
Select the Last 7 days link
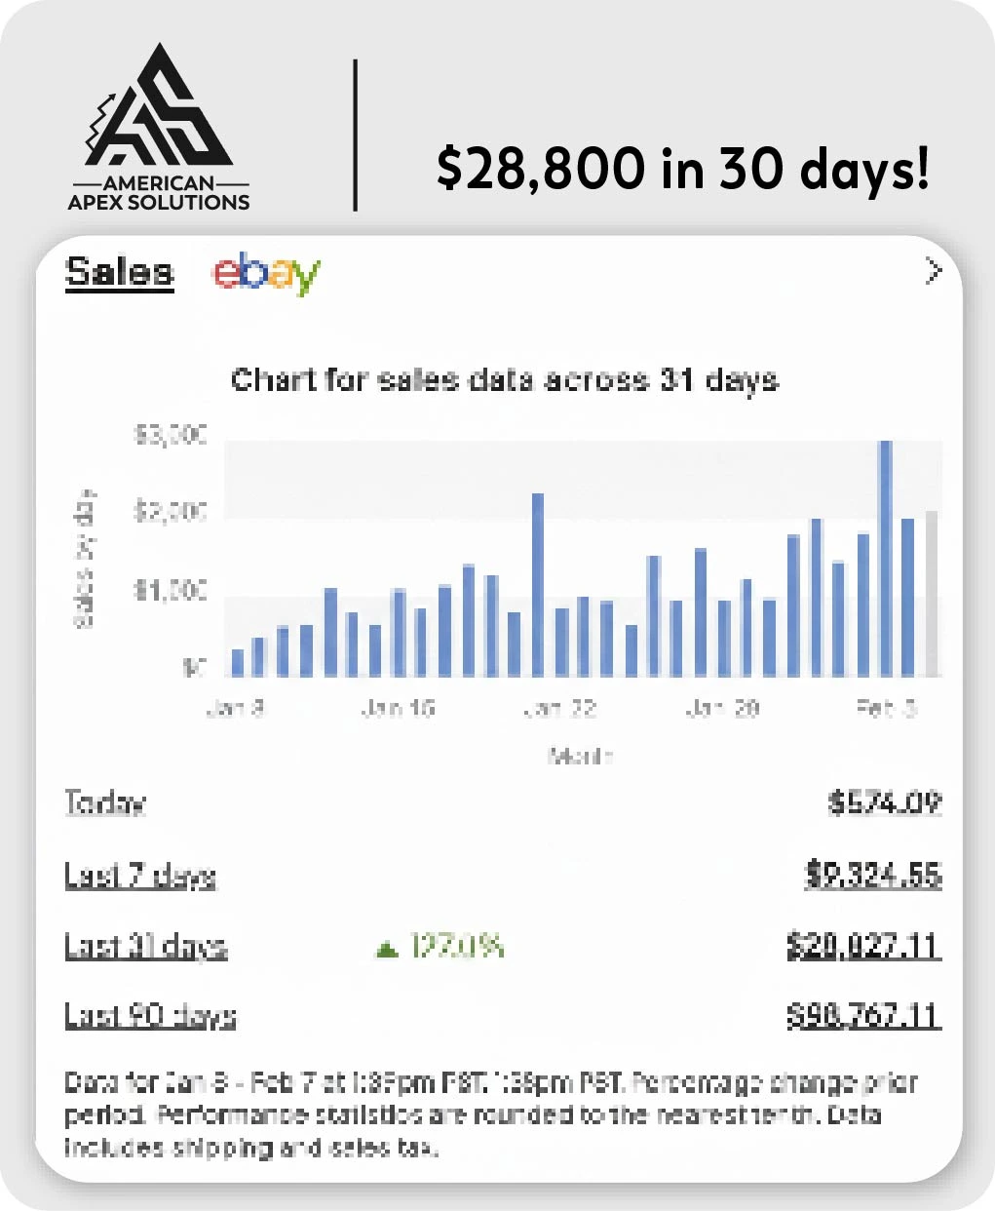[139, 876]
